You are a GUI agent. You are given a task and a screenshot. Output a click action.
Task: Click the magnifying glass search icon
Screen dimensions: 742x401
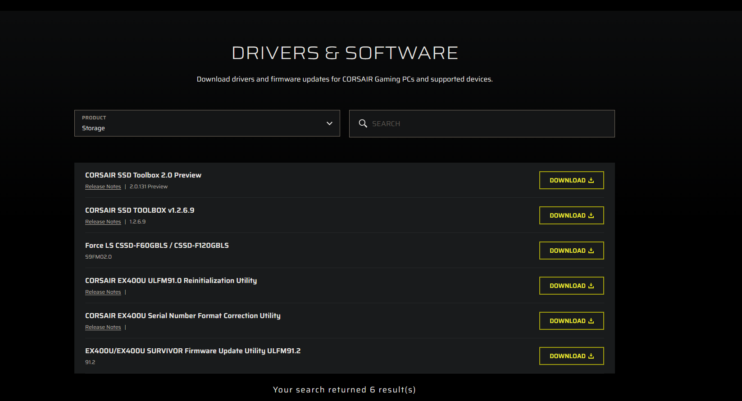[363, 123]
